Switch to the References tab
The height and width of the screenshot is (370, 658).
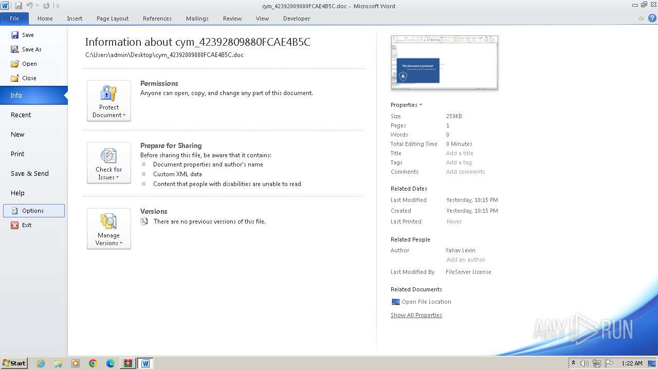tap(157, 18)
